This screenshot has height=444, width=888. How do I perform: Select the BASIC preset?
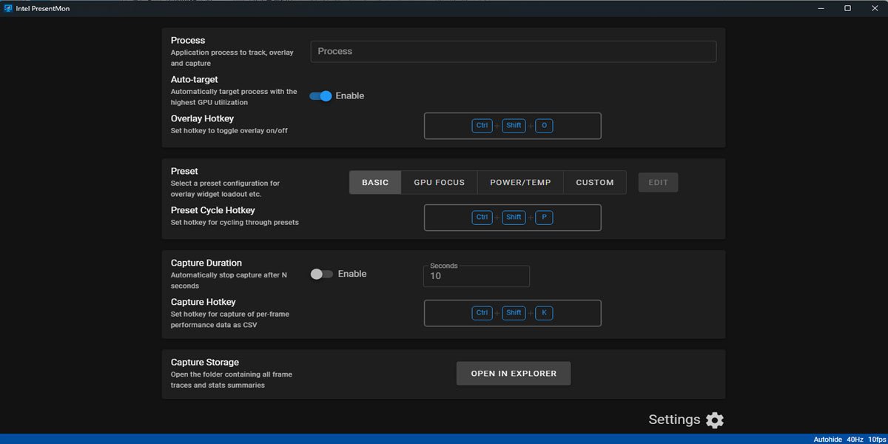click(375, 183)
